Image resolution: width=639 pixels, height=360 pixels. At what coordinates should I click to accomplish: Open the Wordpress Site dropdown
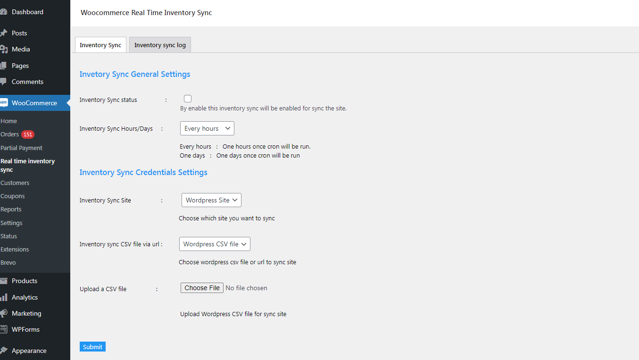(x=211, y=200)
